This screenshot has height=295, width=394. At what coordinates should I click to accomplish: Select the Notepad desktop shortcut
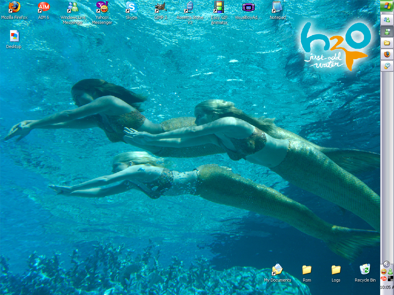(278, 10)
